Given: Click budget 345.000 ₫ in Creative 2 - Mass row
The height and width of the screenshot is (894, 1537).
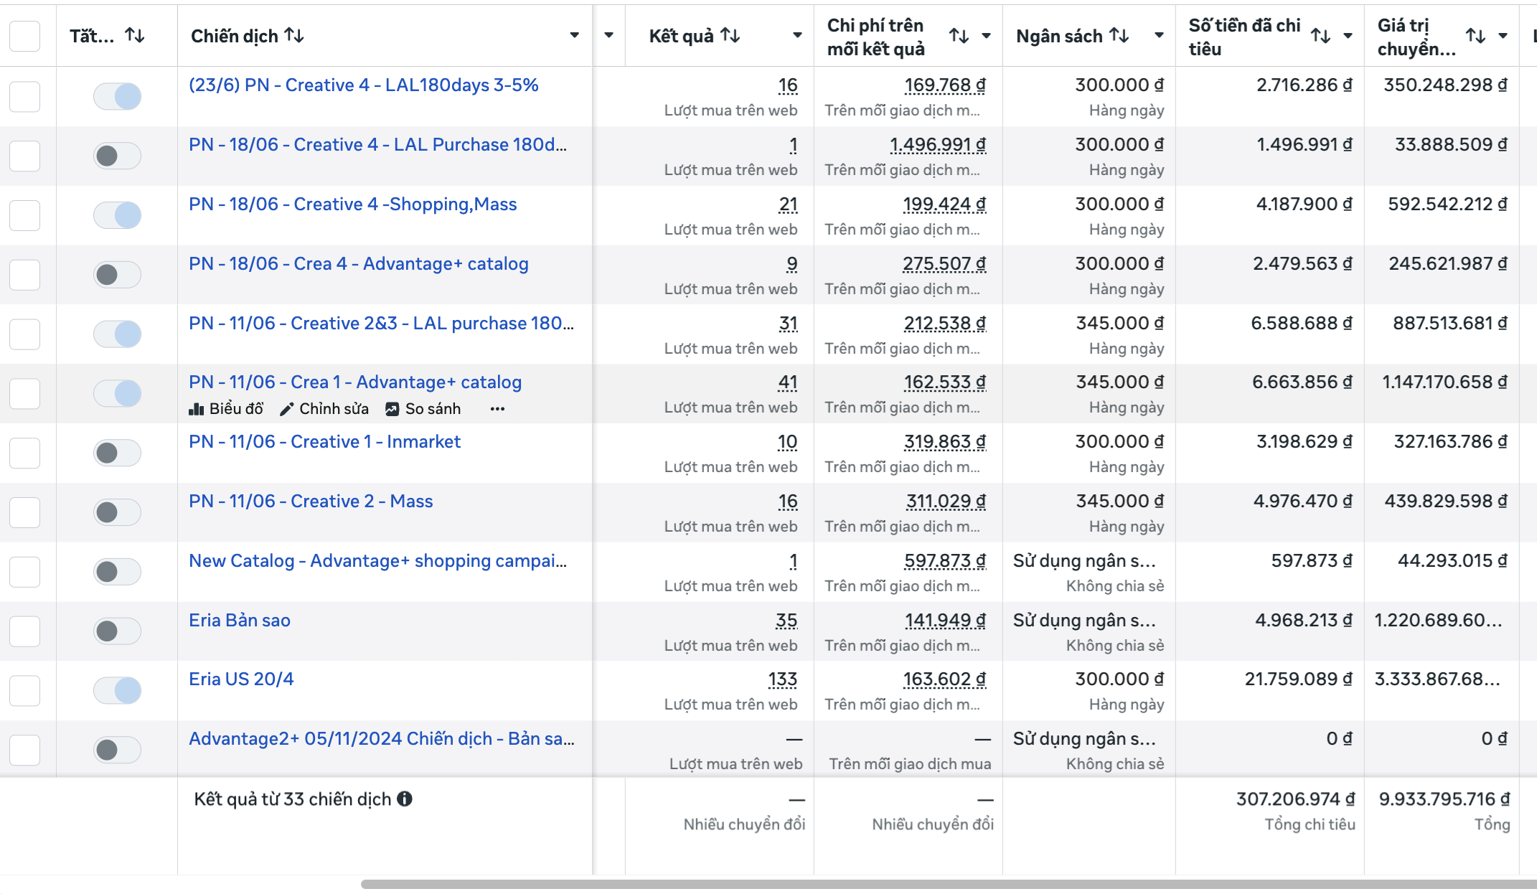Looking at the screenshot, I should coord(1119,501).
